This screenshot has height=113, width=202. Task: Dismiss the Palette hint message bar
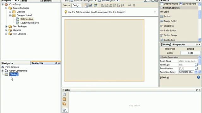click(155, 12)
